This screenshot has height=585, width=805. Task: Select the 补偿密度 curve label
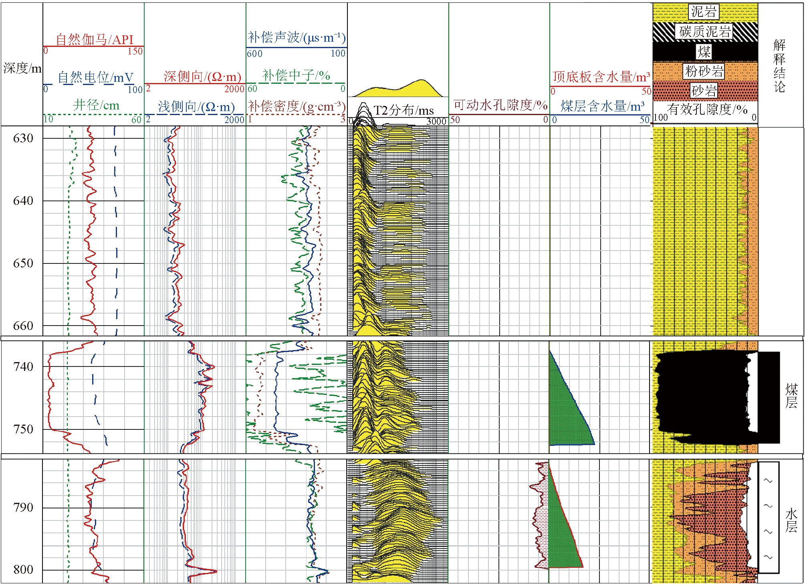(297, 107)
